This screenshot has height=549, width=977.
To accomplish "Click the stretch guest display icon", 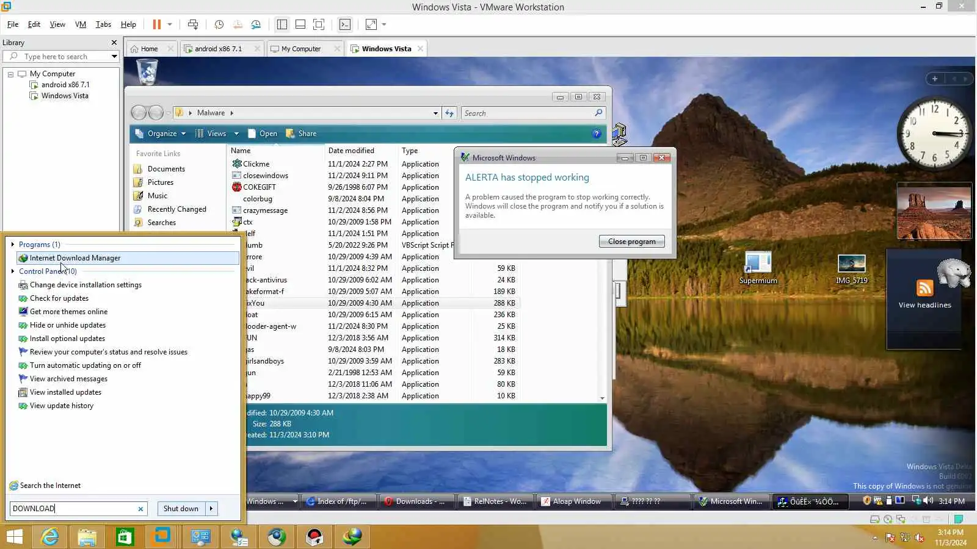I will (371, 24).
